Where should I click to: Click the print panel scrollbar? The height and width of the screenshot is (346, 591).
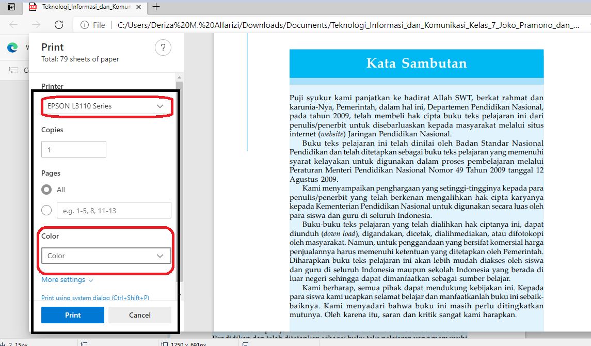pyautogui.click(x=180, y=181)
